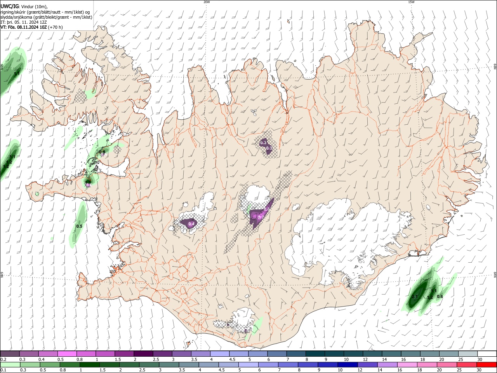Click the '20W' longitude label
The image size is (497, 373).
(x=207, y=2)
